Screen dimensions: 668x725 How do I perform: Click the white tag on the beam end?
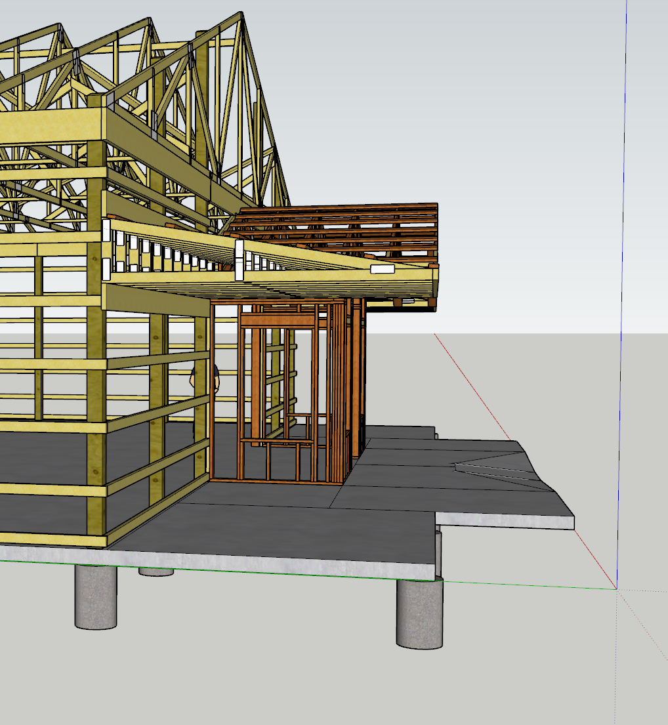pos(382,269)
